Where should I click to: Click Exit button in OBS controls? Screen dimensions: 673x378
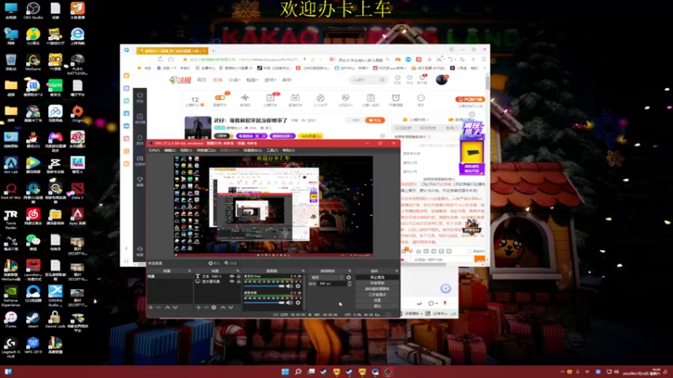pos(377,306)
